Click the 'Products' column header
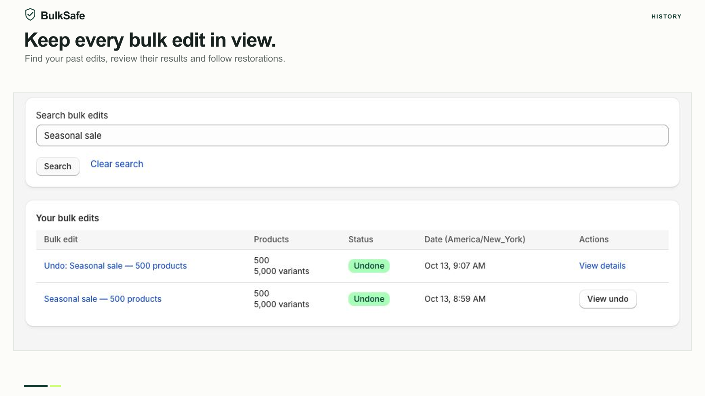Viewport: 705px width, 396px height. 271,239
